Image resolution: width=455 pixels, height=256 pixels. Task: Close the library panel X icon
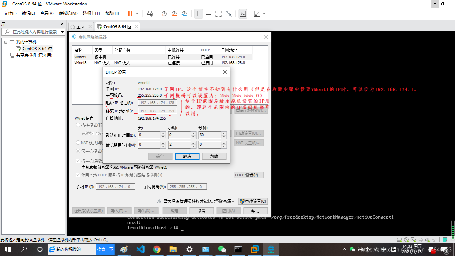tap(62, 24)
